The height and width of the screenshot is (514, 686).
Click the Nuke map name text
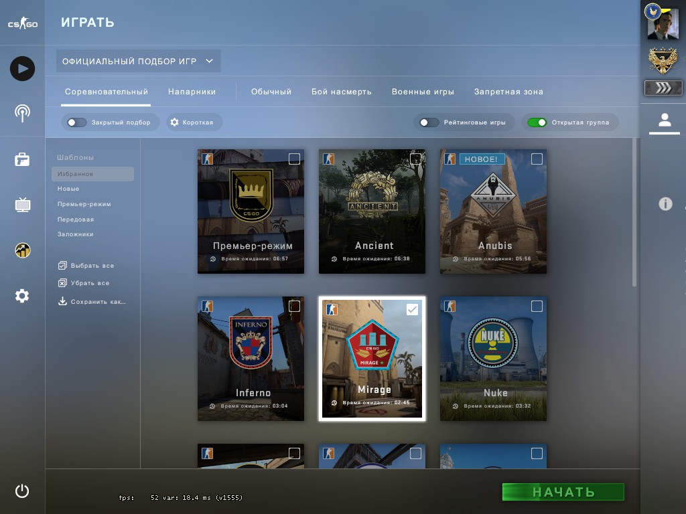(495, 393)
